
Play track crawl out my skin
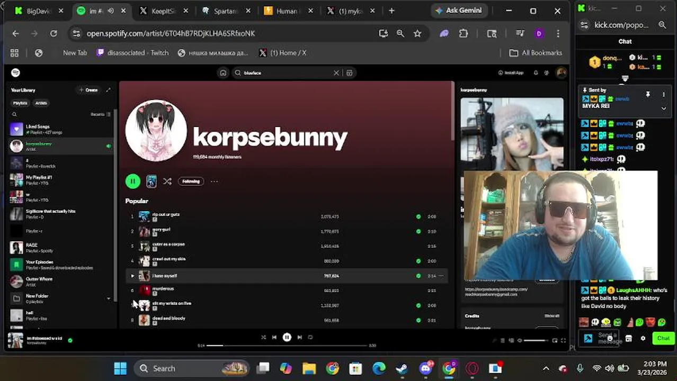click(x=286, y=261)
